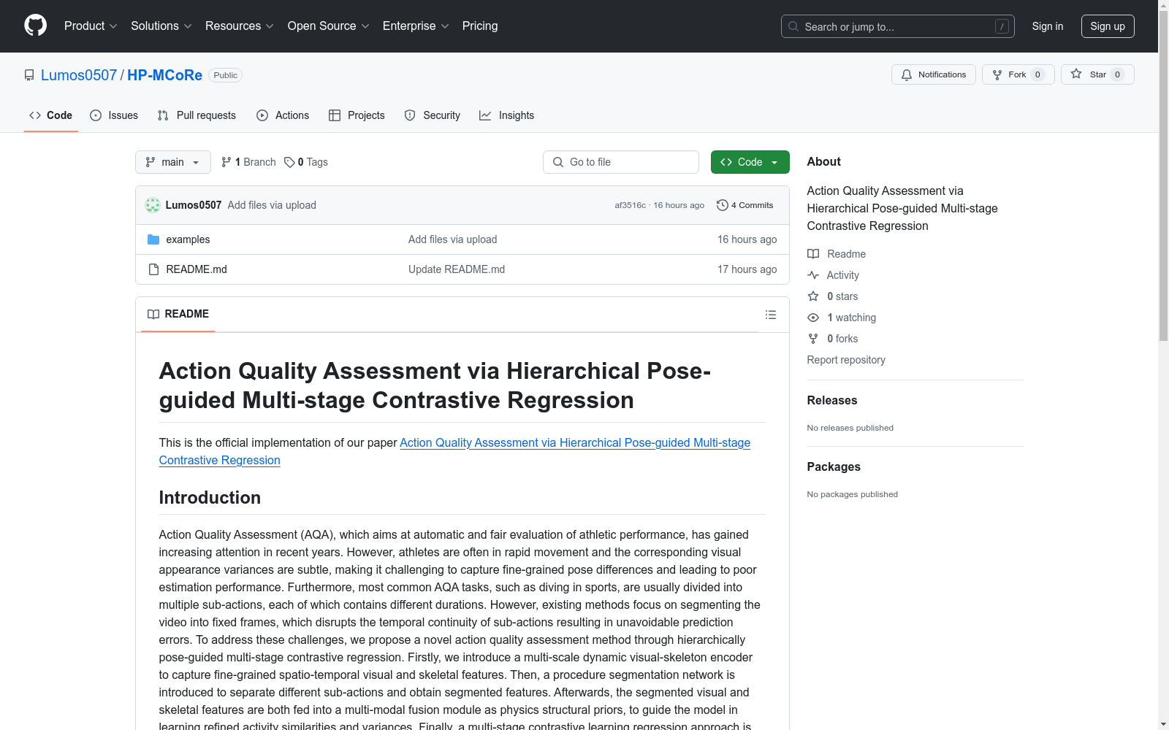Click the Go to file input
The height and width of the screenshot is (730, 1169).
(621, 162)
